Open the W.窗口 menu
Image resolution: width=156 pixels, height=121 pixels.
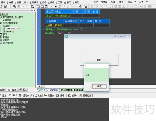tap(67, 2)
